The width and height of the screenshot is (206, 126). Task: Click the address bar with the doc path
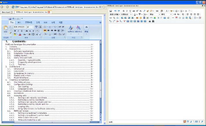pos(58,7)
